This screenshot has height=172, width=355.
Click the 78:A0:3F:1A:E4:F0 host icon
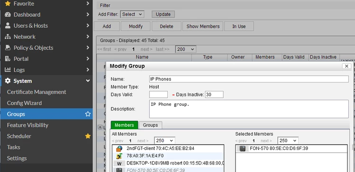119,156
